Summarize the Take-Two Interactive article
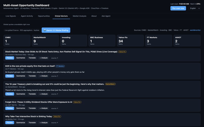Screen dimensions: 204x127 [21, 123]
